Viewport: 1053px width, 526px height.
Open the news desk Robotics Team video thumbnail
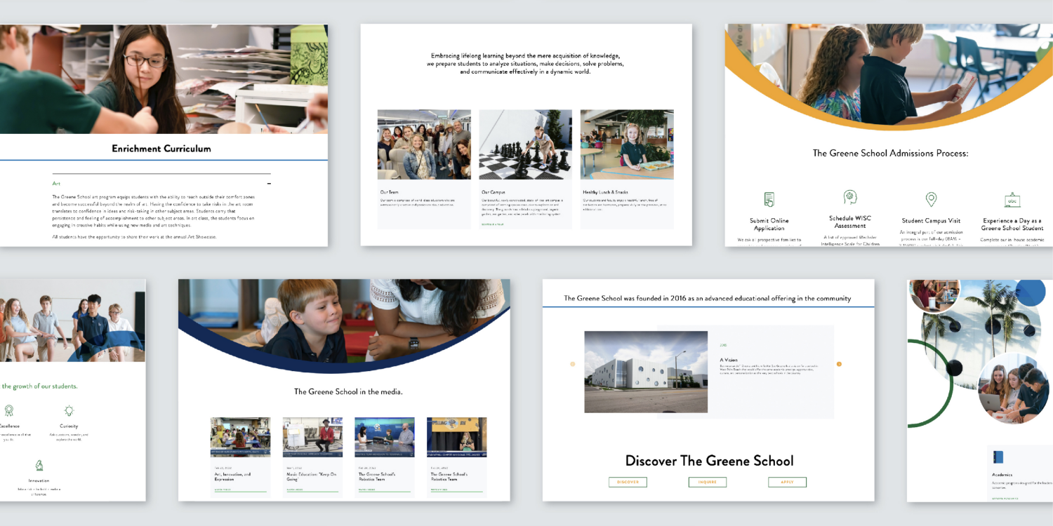[385, 437]
